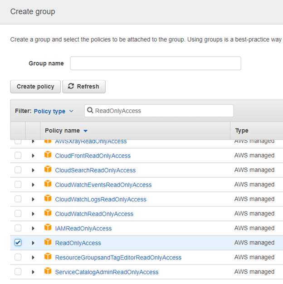
Task: Uncheck the checked checkbox in the highlighted ReadOnlyAccess row
Action: click(x=18, y=243)
